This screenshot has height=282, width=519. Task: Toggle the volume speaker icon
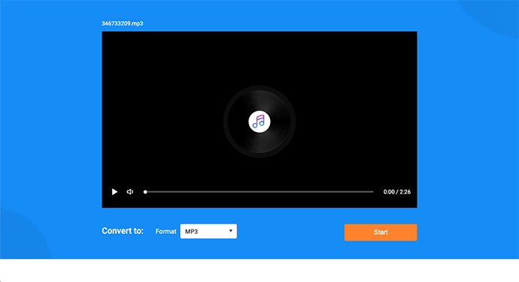click(130, 192)
